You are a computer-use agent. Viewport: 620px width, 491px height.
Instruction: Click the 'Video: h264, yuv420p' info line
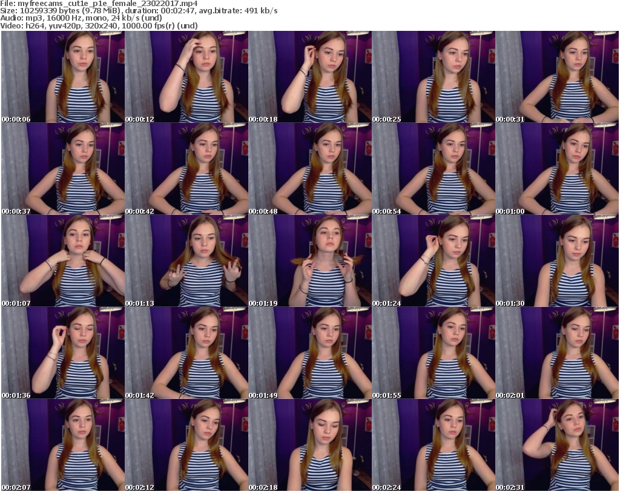point(99,25)
